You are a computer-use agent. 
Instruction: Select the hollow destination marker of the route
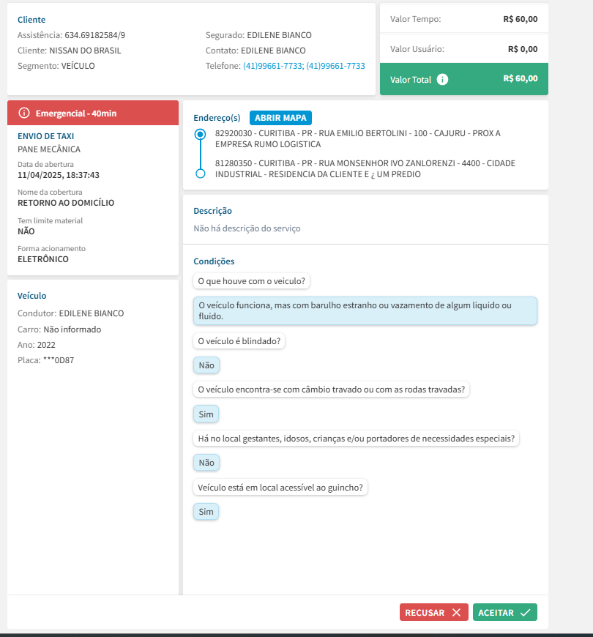pyautogui.click(x=201, y=174)
